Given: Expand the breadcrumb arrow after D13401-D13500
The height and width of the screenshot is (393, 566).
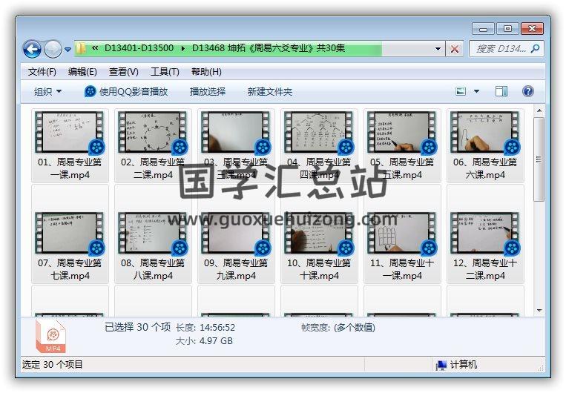Looking at the screenshot, I should [x=183, y=48].
